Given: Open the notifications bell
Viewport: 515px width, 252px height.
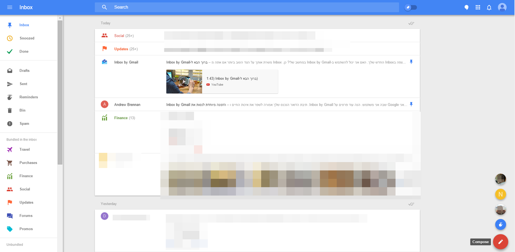Looking at the screenshot, I should tap(489, 7).
